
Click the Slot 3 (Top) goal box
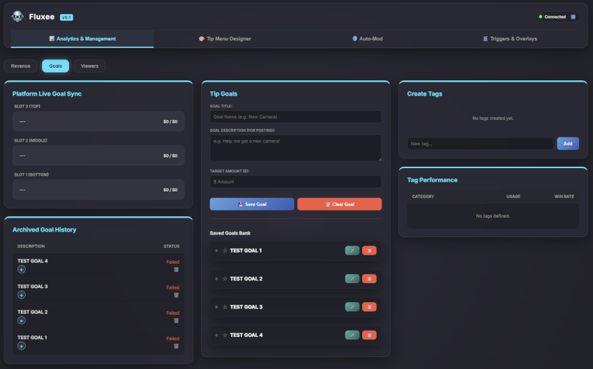click(x=98, y=121)
